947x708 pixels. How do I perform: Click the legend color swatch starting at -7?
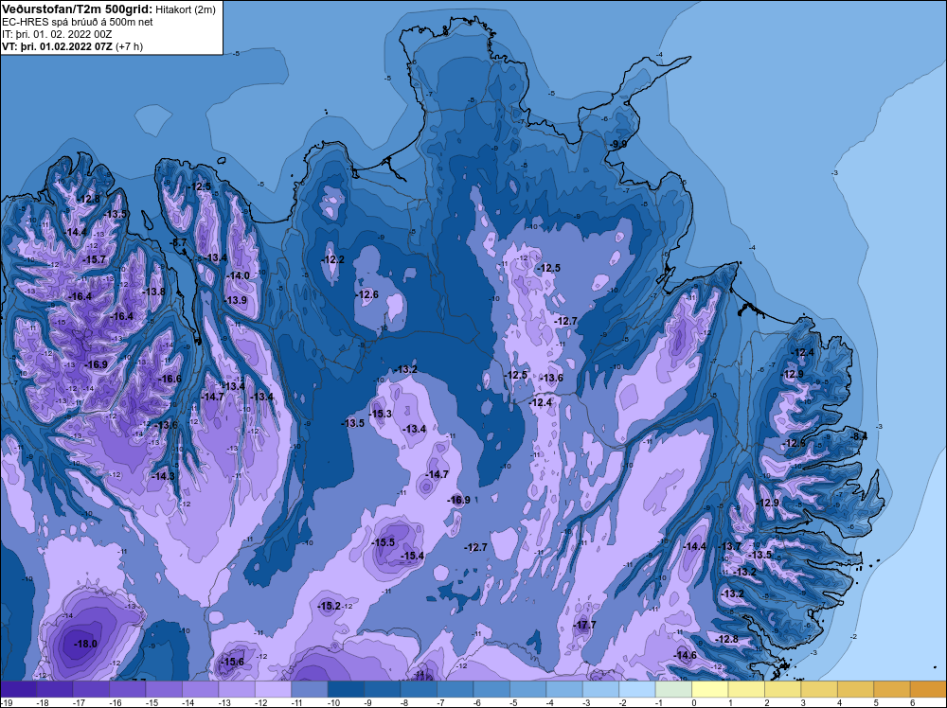pos(456,689)
